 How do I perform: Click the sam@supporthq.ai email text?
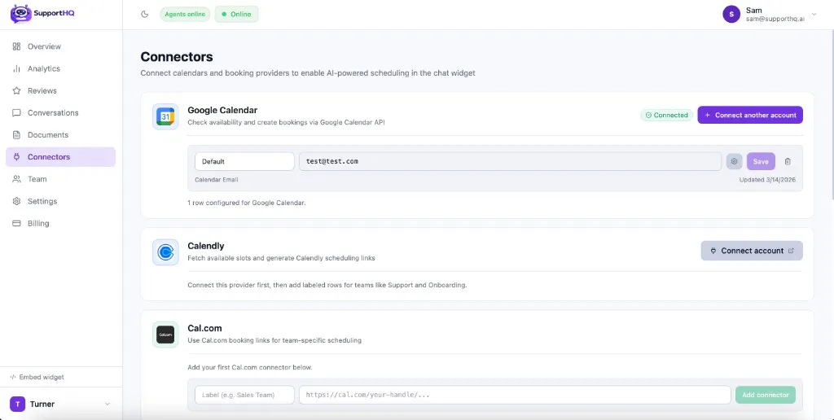(x=775, y=19)
